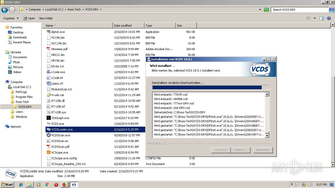The height and width of the screenshot is (188, 335).
Task: Open Downloads in Favorites
Action: tap(20, 37)
